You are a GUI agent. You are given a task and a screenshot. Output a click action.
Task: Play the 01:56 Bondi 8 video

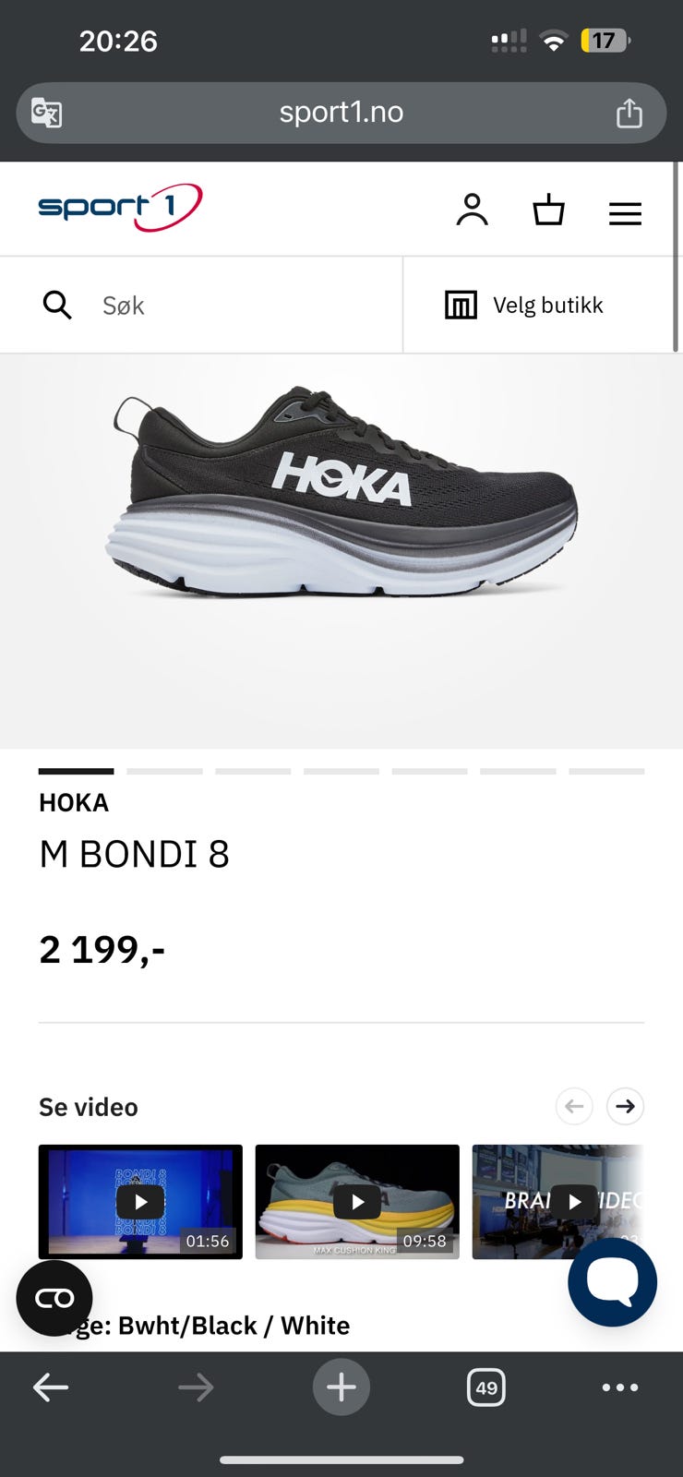click(140, 1202)
